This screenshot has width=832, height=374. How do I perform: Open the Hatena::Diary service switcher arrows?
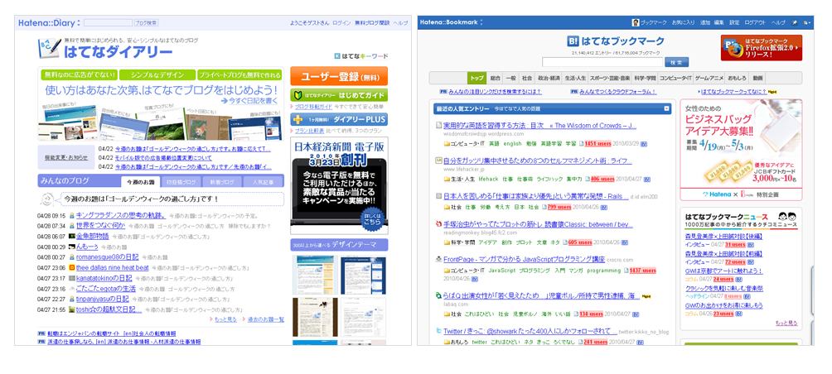79,23
